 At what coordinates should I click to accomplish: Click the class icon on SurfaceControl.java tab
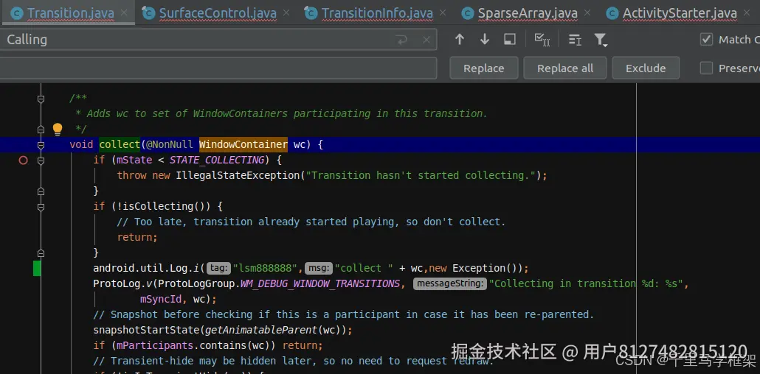pyautogui.click(x=149, y=13)
